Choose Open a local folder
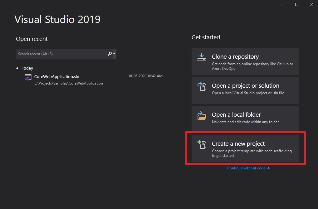The height and width of the screenshot is (209, 318). (245, 119)
